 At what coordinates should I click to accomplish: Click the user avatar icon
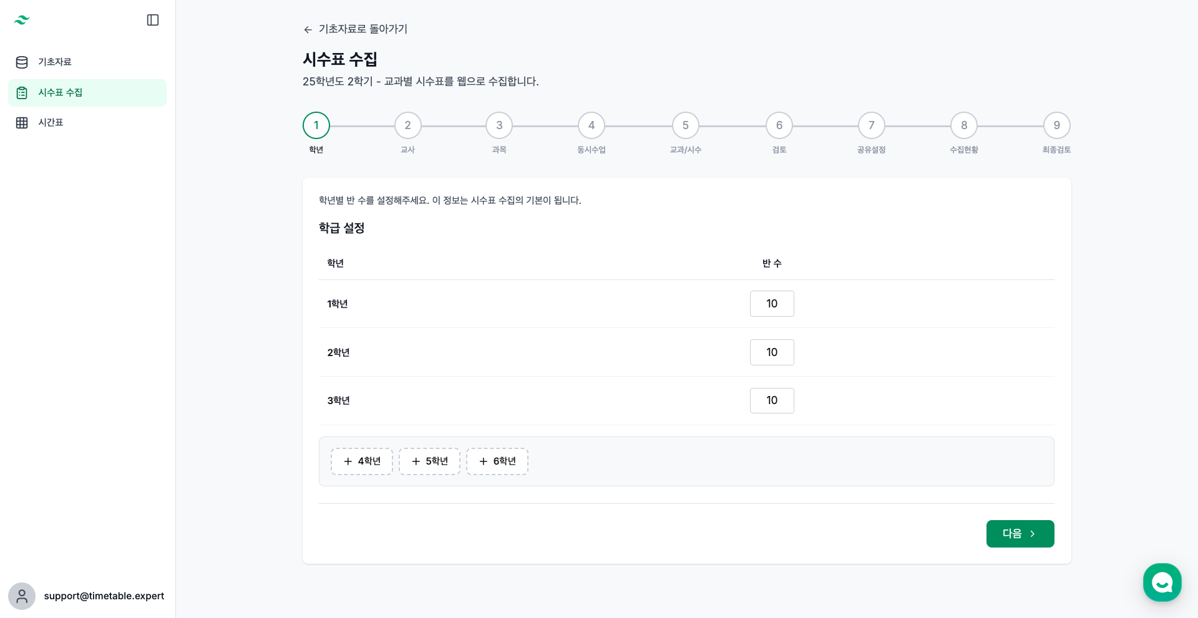click(22, 596)
